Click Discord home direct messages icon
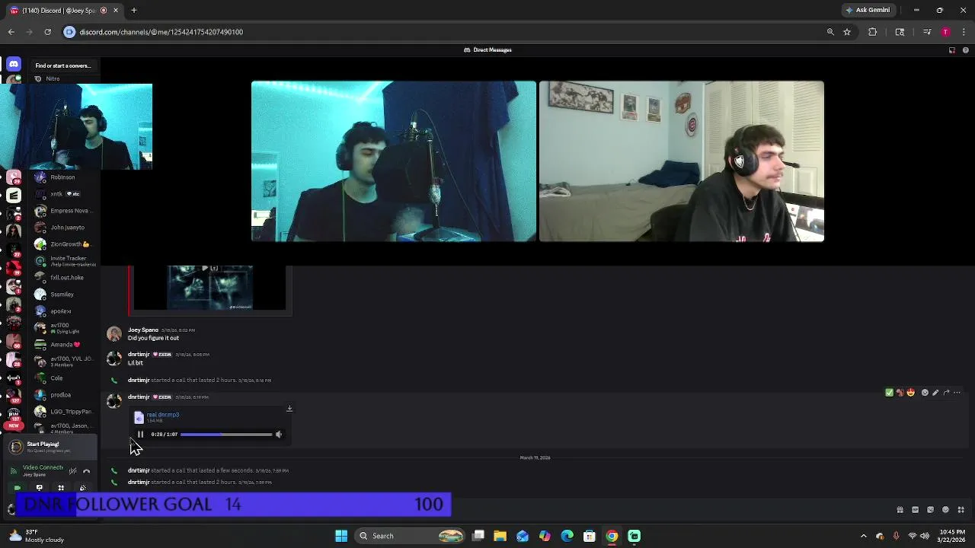The image size is (975, 548). [14, 65]
